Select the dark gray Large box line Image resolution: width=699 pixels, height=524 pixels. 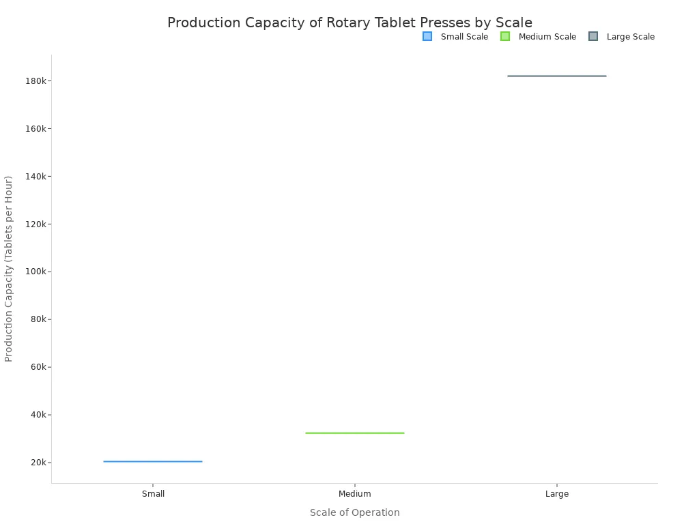(556, 76)
